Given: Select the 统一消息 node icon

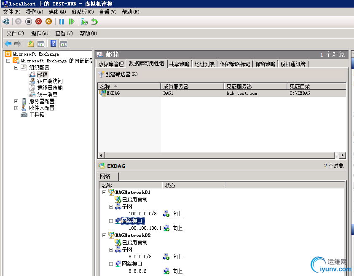Looking at the screenshot, I should pos(32,94).
